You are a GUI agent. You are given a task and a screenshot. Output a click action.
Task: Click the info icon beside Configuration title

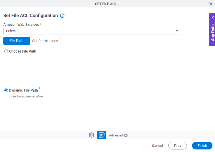(62, 16)
